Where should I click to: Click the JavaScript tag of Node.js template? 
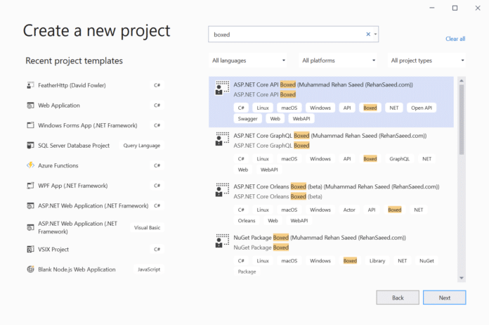(x=149, y=269)
